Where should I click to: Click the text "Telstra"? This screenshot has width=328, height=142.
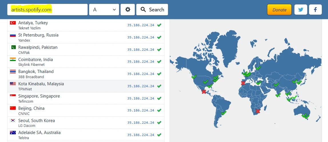coord(24,138)
